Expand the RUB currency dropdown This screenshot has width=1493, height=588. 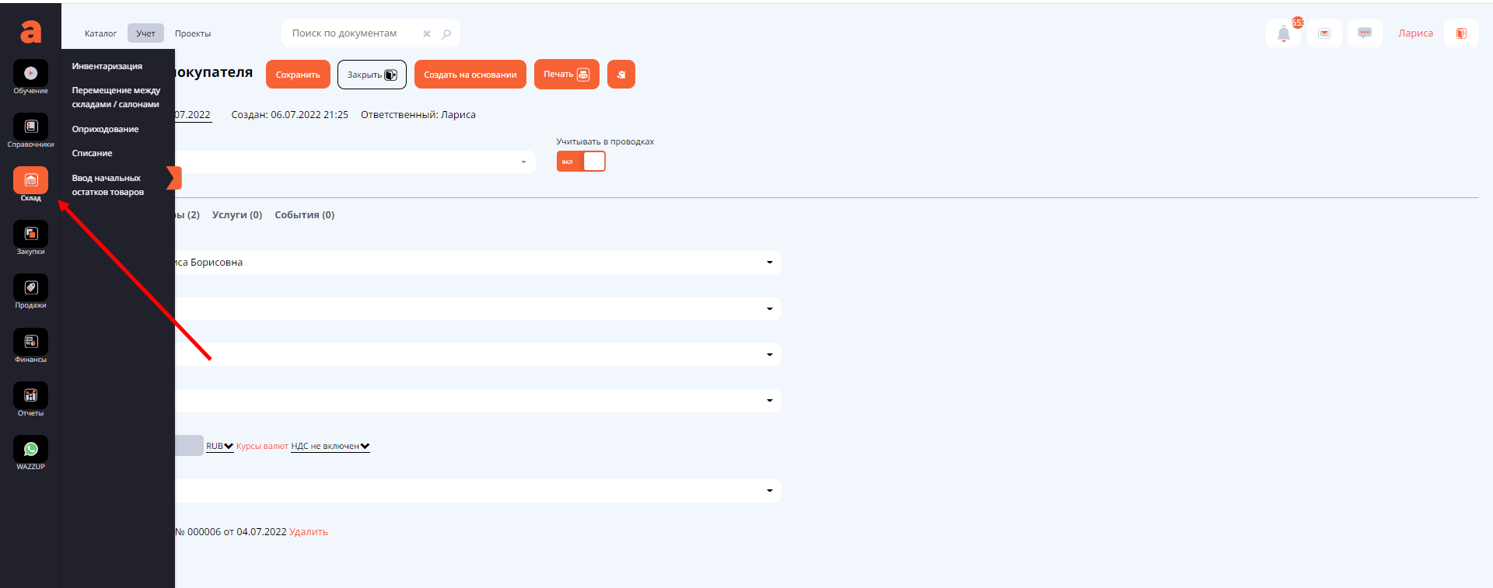pos(219,447)
